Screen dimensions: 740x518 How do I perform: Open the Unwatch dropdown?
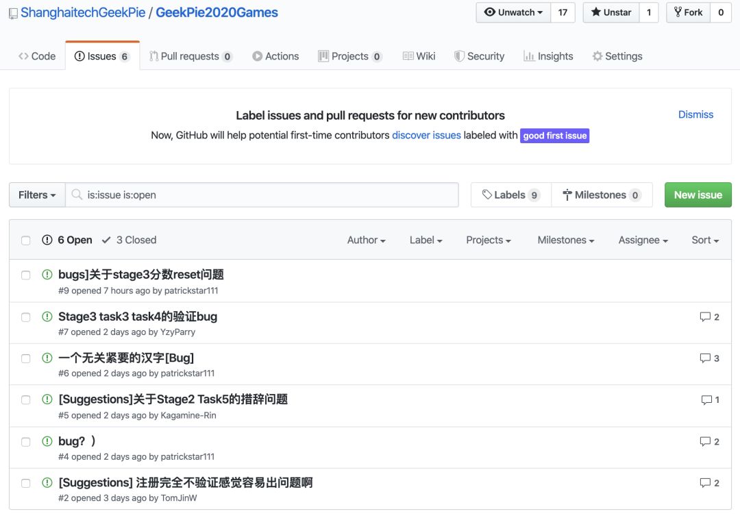[513, 12]
